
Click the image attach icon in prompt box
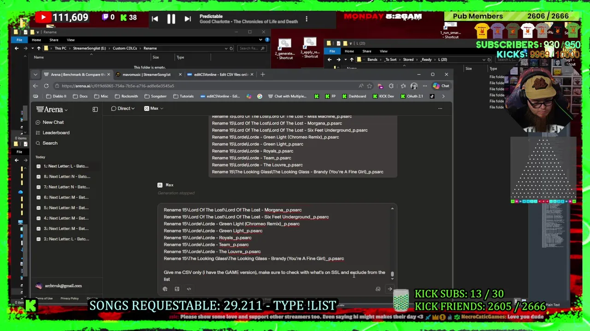pos(177,289)
